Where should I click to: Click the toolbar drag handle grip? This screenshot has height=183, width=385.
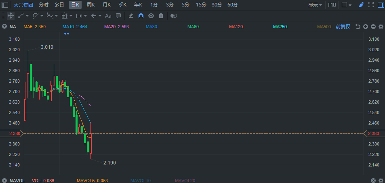(3, 16)
